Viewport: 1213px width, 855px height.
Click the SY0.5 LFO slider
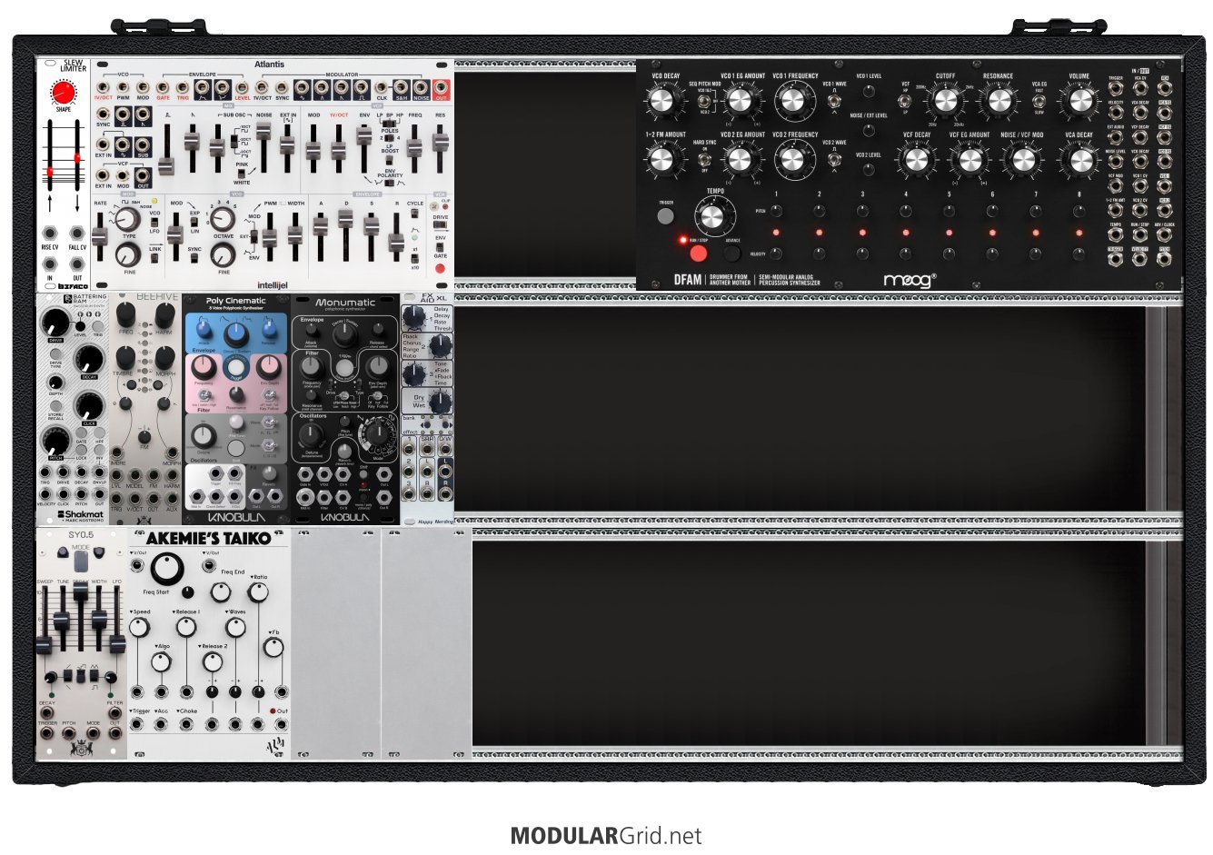[116, 642]
